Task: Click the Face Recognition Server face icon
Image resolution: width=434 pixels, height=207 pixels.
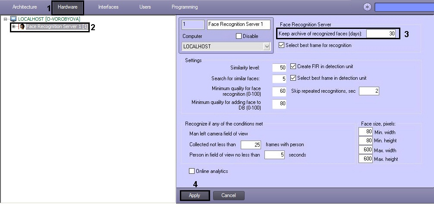Action: (x=22, y=27)
